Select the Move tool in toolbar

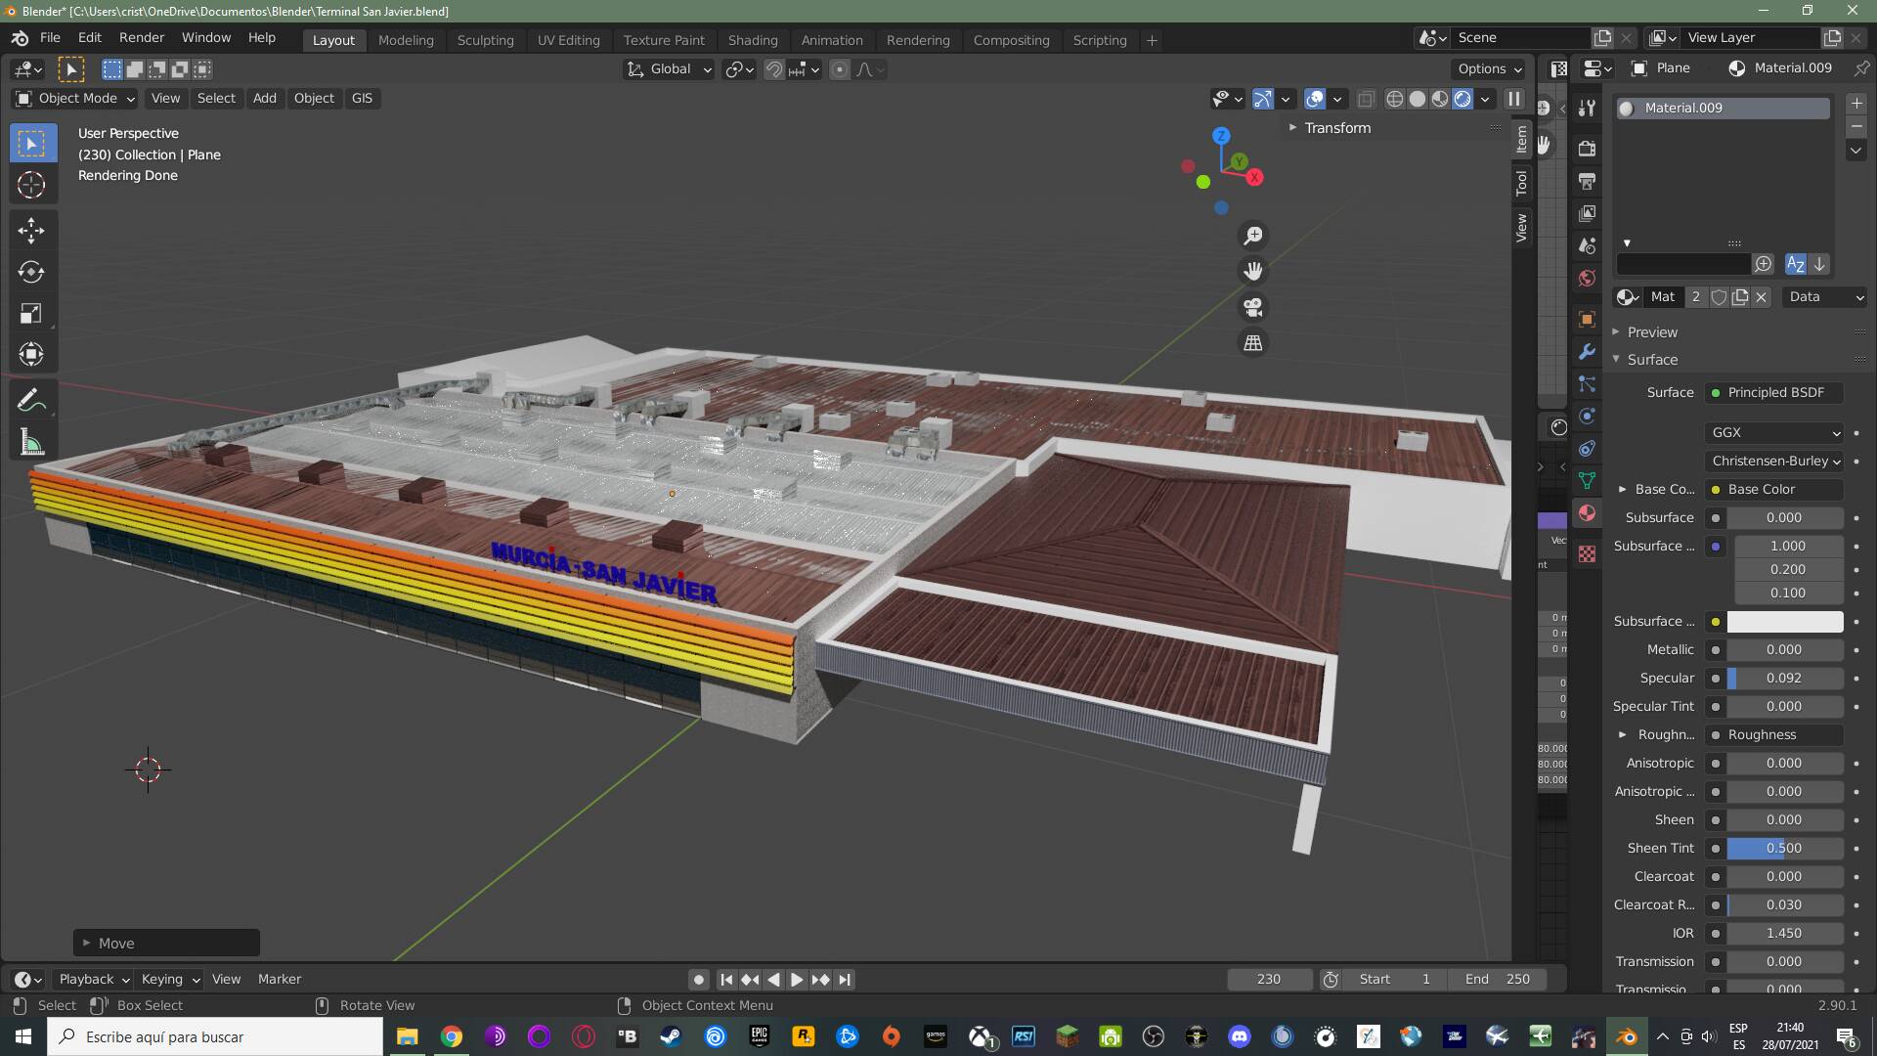click(31, 230)
